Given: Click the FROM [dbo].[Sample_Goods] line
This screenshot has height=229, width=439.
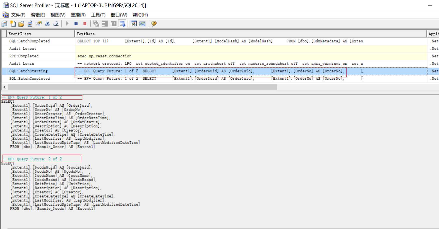Looking at the screenshot, I should 52,209.
